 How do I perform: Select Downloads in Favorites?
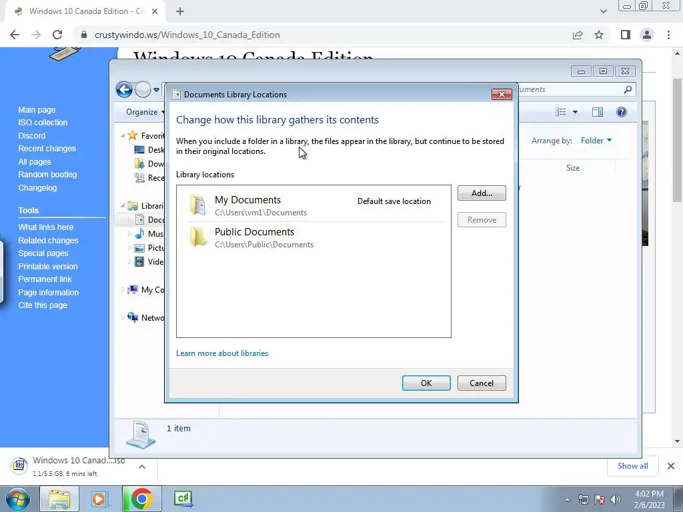click(150, 164)
